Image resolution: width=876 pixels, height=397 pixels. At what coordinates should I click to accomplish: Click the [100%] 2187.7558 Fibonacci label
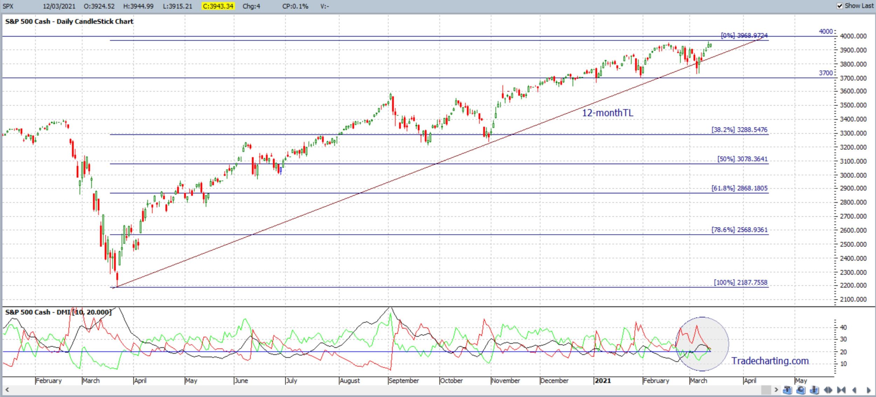741,282
